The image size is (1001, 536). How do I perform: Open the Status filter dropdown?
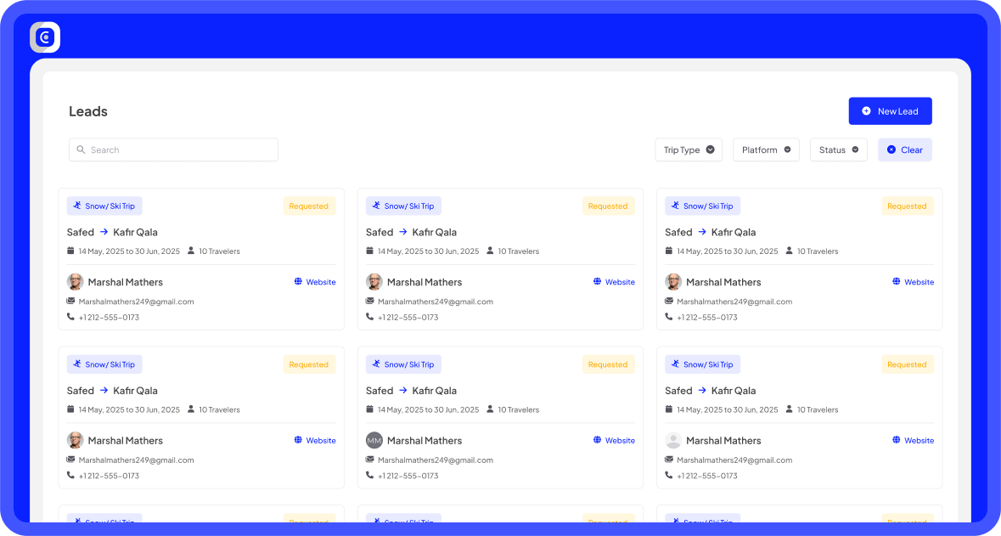[838, 150]
